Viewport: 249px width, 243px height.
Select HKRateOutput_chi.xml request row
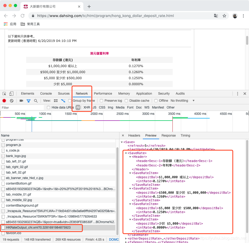58,228
